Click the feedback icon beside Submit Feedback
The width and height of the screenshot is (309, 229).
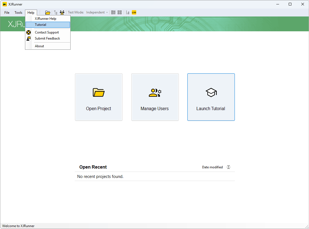pos(29,38)
